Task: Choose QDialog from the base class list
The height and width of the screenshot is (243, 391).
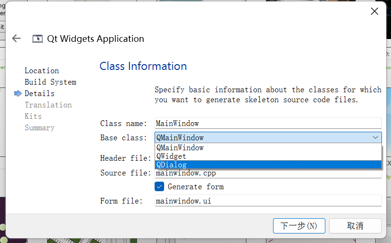Action: [268, 165]
